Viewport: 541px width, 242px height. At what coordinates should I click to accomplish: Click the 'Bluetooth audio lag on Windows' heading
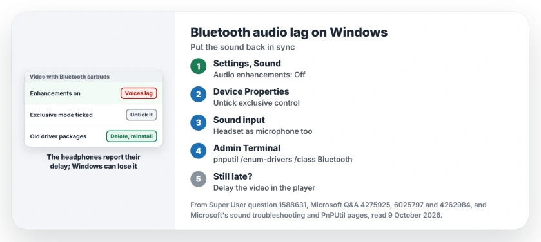coord(289,32)
